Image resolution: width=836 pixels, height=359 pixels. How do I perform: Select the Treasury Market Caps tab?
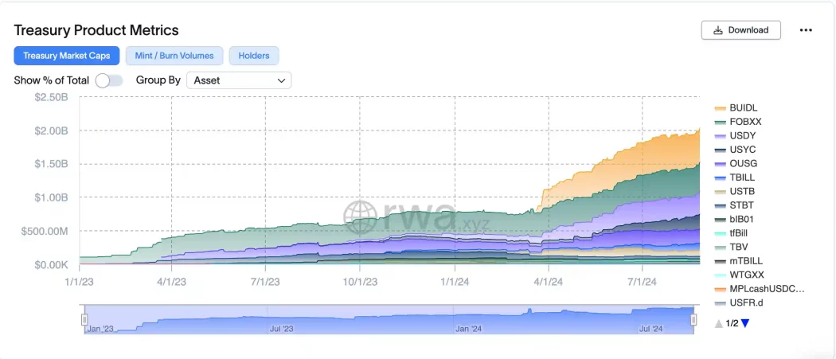coord(67,56)
